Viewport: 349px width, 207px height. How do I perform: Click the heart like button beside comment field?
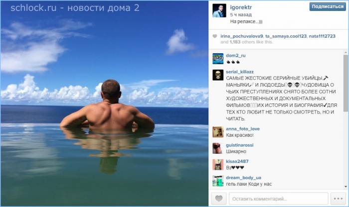click(x=218, y=199)
